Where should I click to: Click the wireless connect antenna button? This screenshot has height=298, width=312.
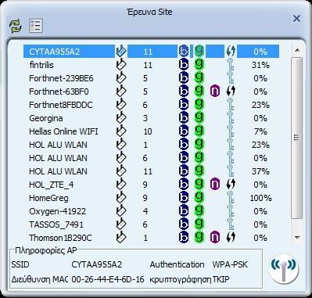[284, 268]
